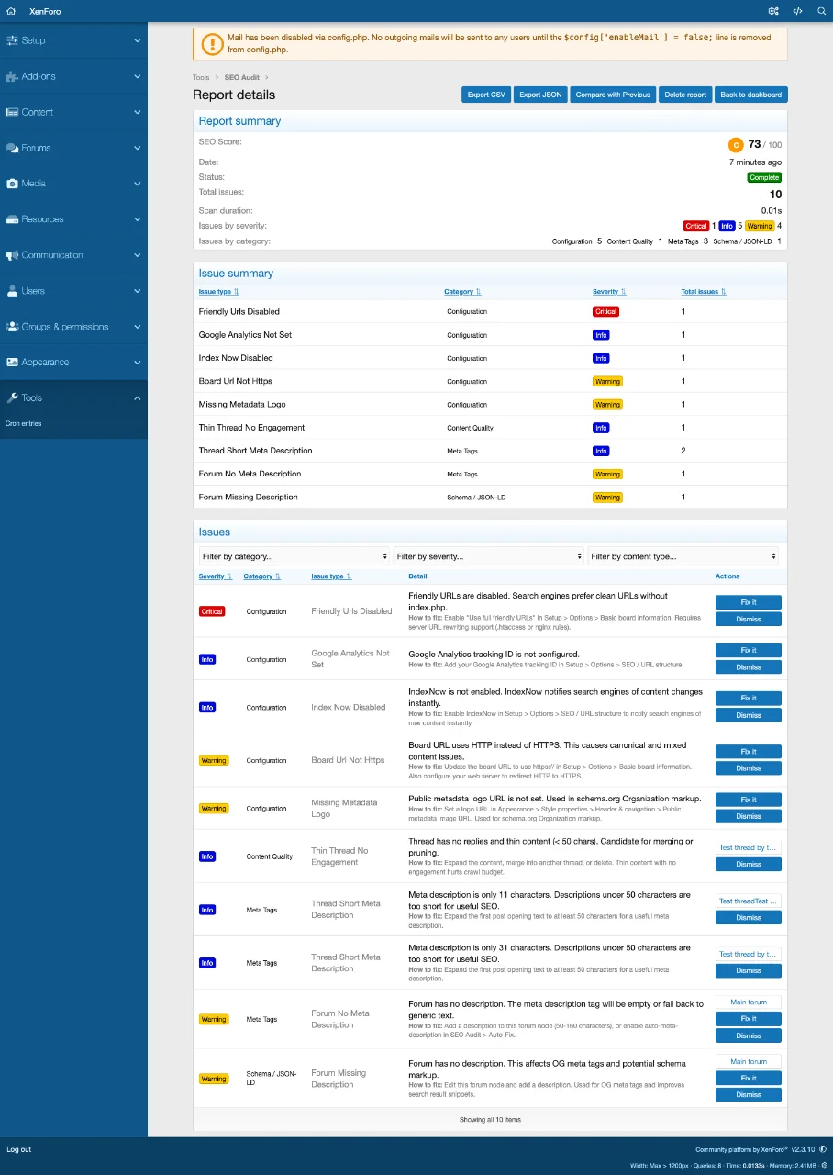
Task: Expand the Appearance section chevron
Action: 137,362
